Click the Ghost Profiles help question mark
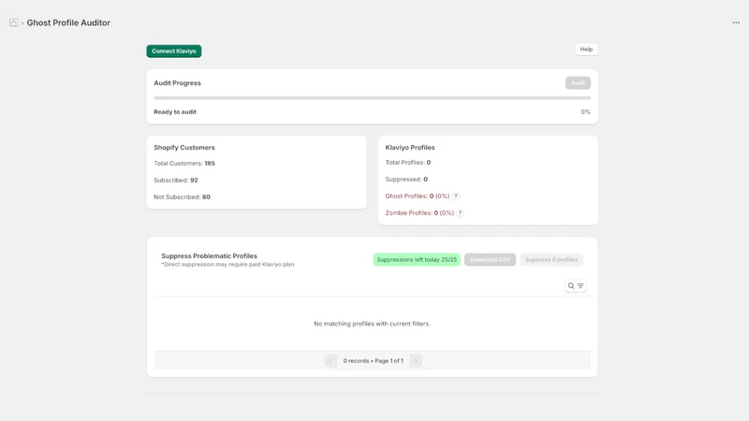 pyautogui.click(x=456, y=196)
